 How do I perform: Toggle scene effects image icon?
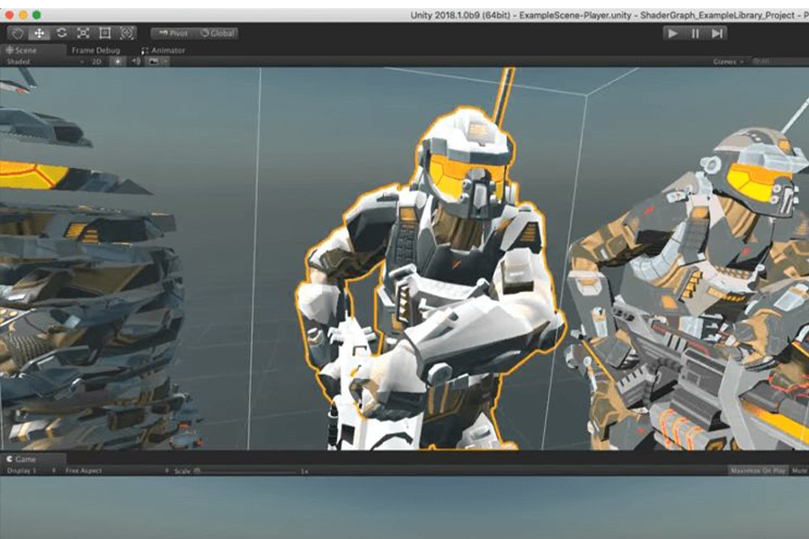coord(153,61)
